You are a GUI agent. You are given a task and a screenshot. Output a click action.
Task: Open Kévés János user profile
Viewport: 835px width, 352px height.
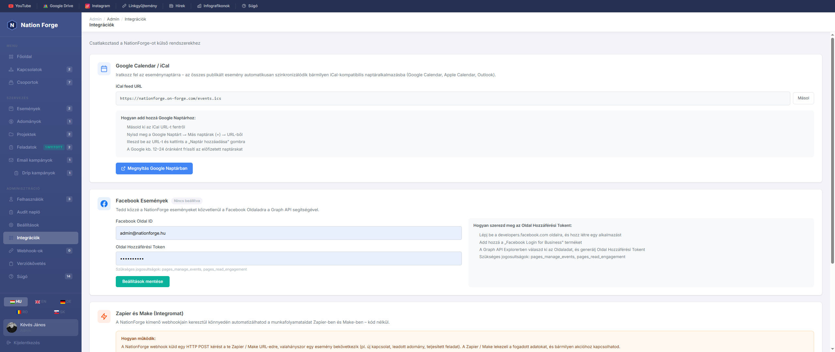(x=41, y=328)
